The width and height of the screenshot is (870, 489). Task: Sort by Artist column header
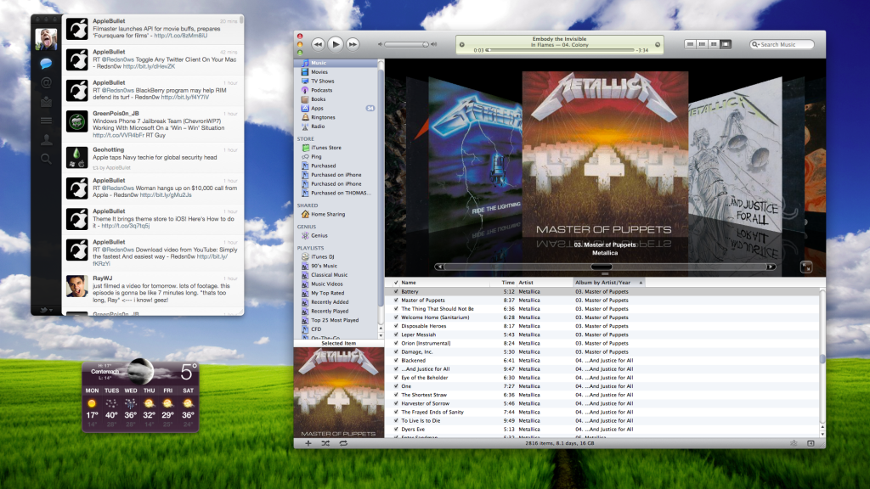545,282
